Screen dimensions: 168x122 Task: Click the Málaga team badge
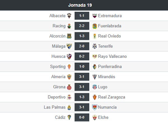(69, 46)
